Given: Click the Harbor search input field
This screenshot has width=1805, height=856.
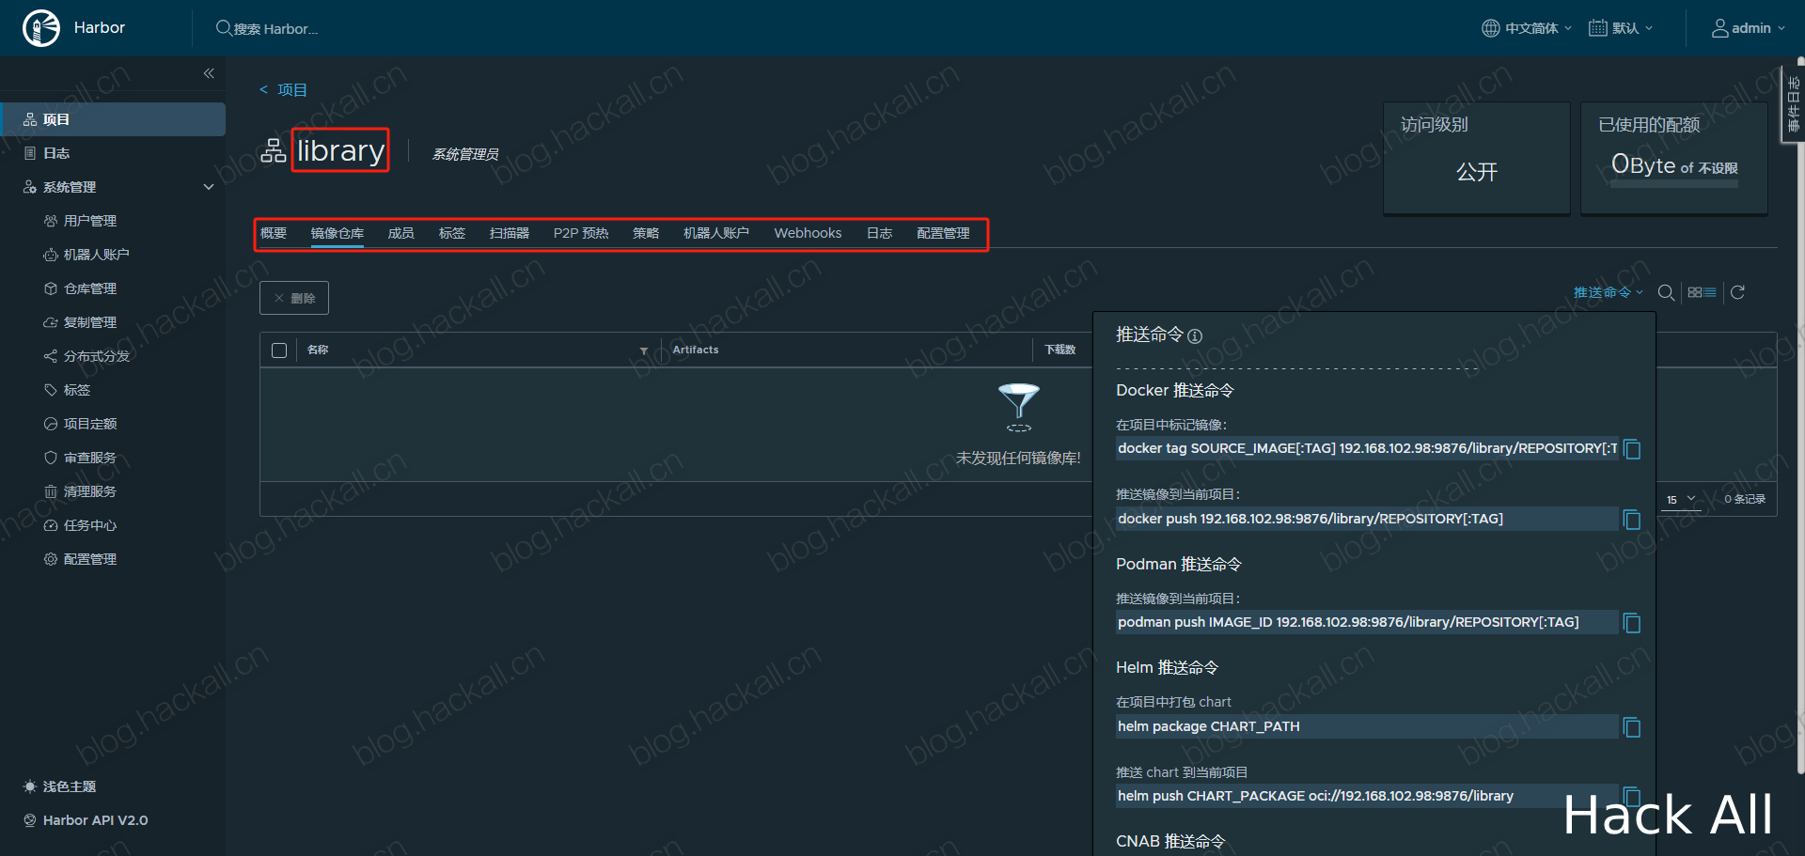Looking at the screenshot, I should point(276,29).
